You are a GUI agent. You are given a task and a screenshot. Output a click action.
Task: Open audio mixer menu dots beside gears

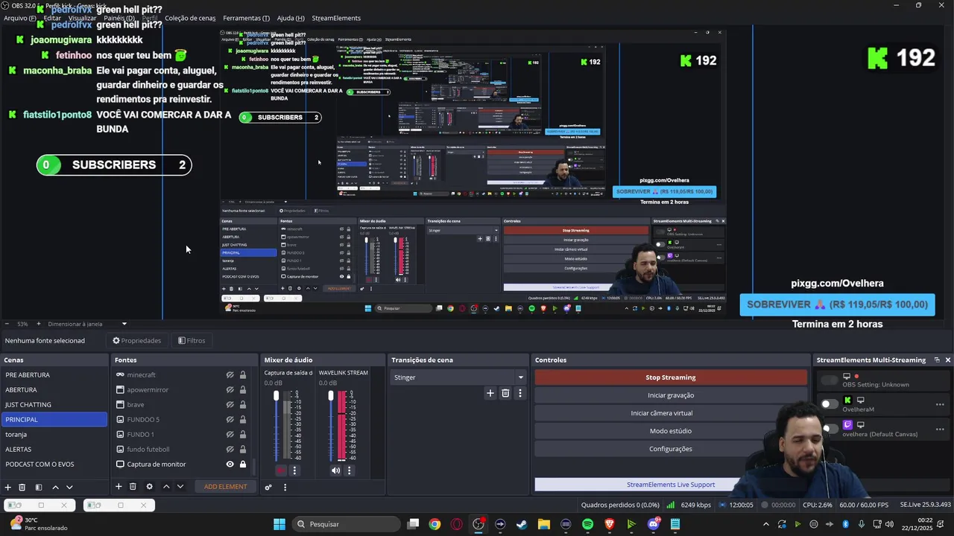coord(285,487)
